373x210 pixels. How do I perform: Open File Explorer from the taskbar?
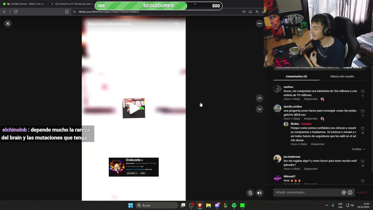[x=208, y=205]
